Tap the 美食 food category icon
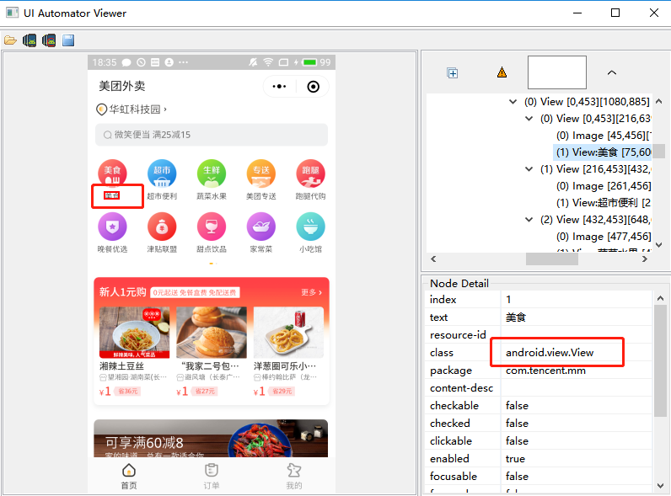671x496 pixels. [x=112, y=173]
